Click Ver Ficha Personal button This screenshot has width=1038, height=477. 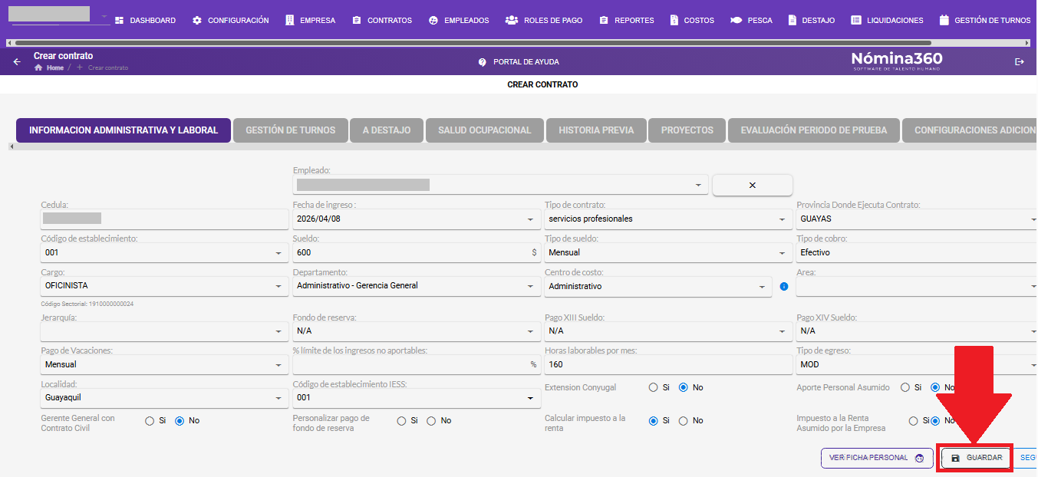point(877,458)
